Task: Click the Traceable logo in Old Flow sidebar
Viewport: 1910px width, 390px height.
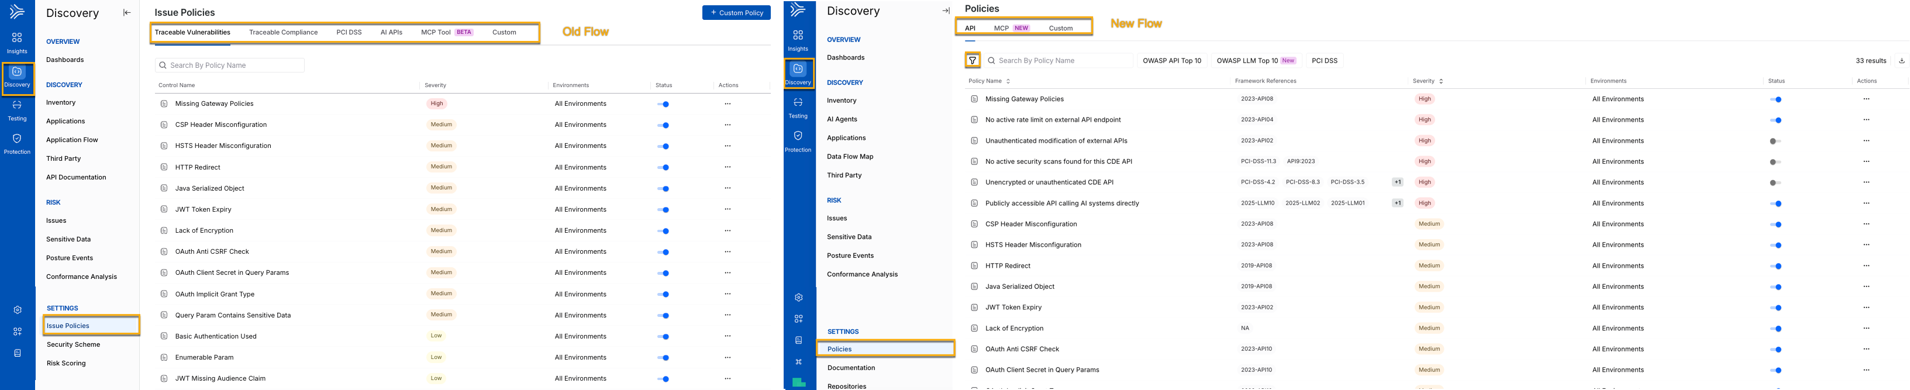Action: 17,11
